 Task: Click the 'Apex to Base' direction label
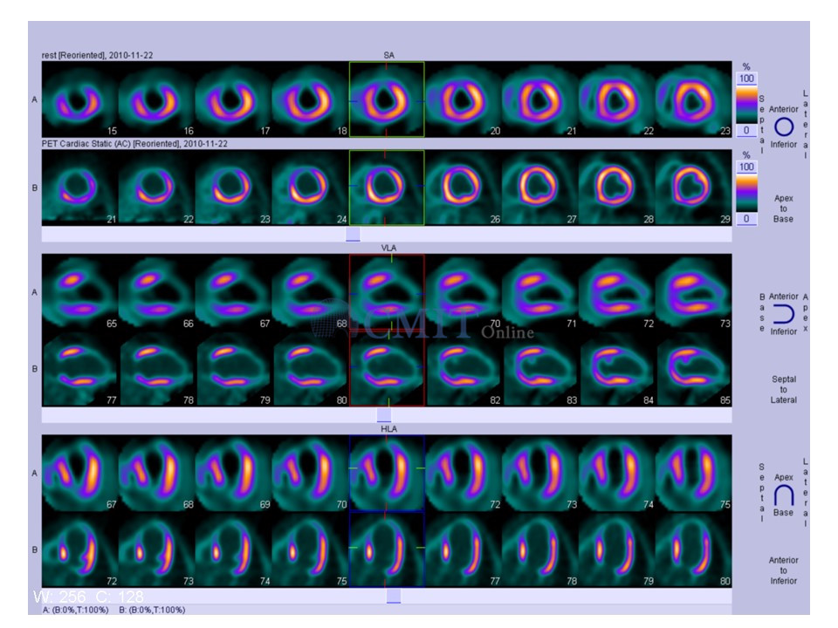coord(783,208)
